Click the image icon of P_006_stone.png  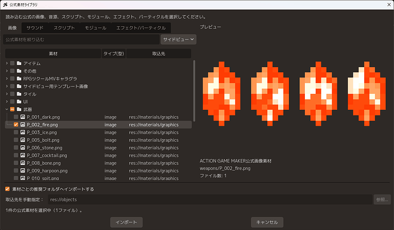point(23,147)
